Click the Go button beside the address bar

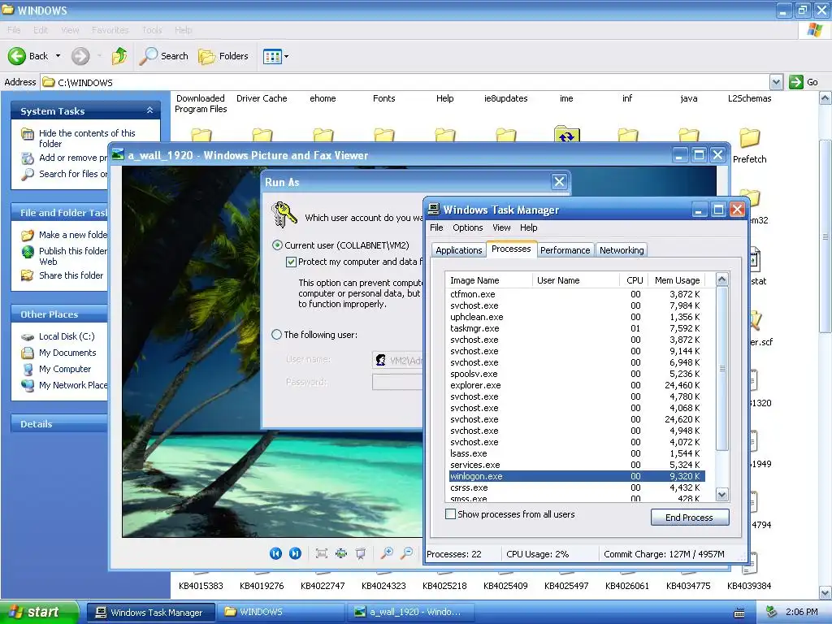[x=804, y=82]
